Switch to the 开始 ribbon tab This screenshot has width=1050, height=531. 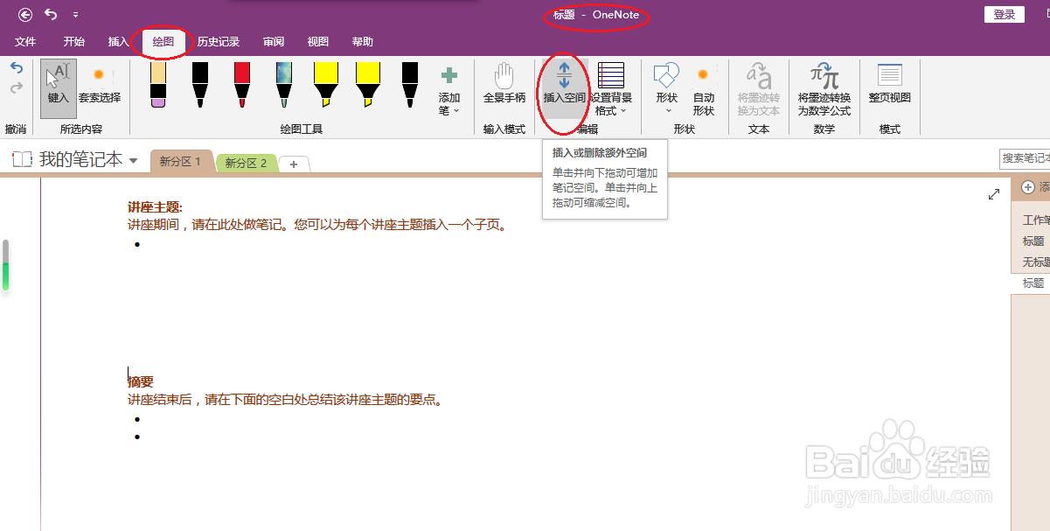click(74, 42)
